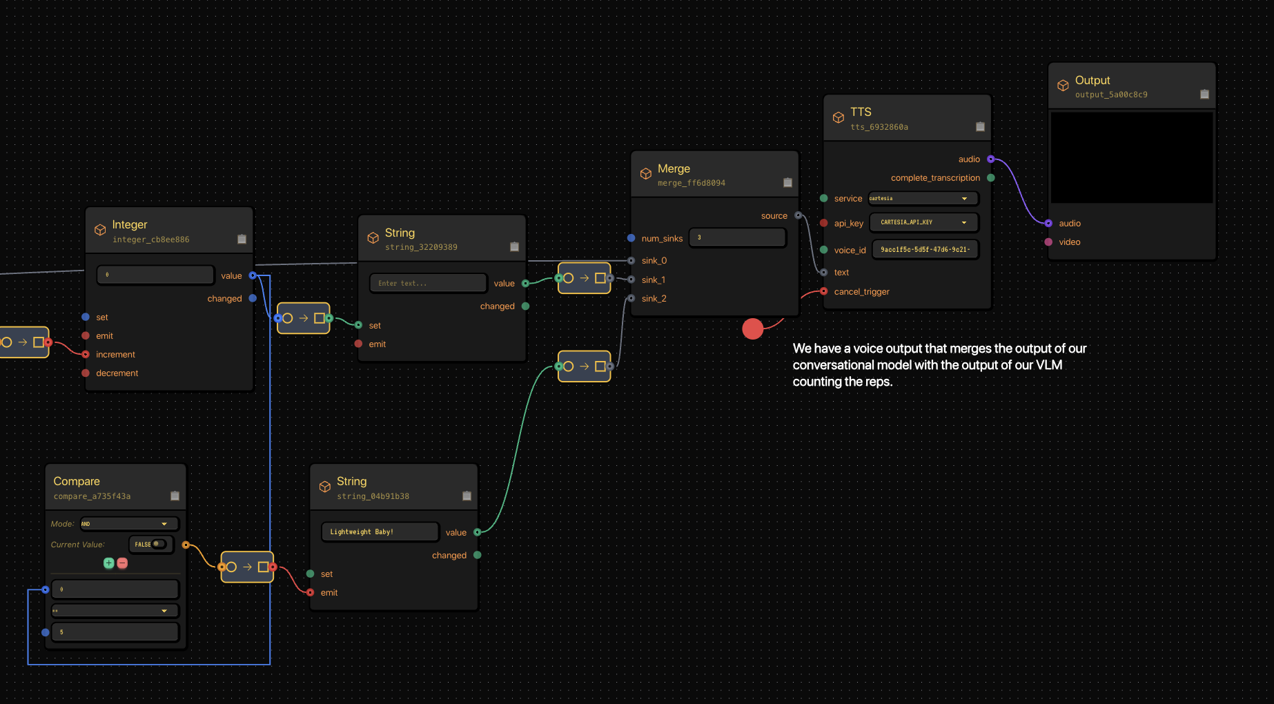Click the Integer increment input port
This screenshot has width=1274, height=704.
tap(86, 354)
